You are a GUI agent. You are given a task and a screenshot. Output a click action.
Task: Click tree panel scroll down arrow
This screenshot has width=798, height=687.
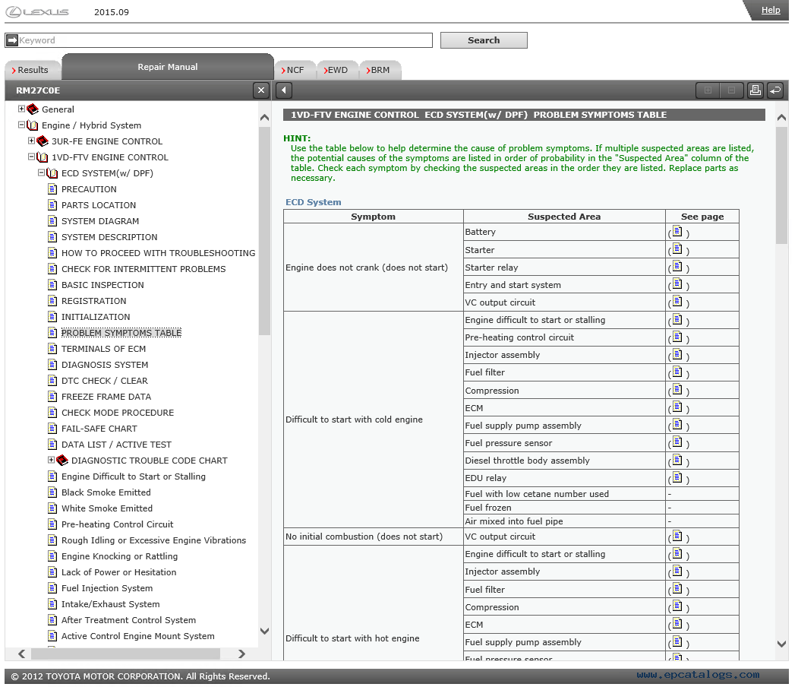pyautogui.click(x=264, y=631)
